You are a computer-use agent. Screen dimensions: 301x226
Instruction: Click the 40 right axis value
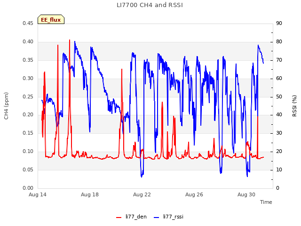pos(279,115)
